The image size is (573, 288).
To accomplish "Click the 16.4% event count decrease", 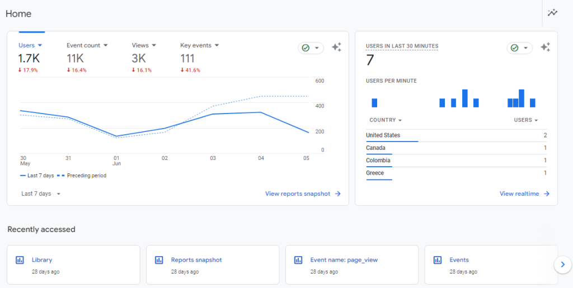I will click(76, 70).
